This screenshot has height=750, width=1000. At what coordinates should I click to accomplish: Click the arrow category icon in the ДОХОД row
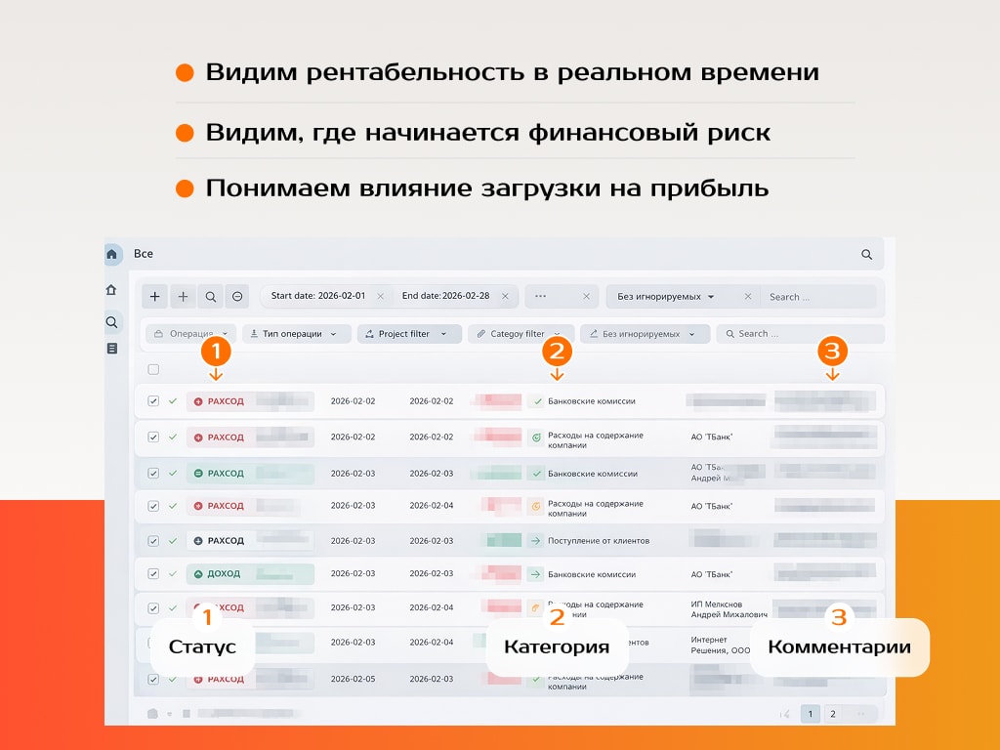click(x=536, y=574)
